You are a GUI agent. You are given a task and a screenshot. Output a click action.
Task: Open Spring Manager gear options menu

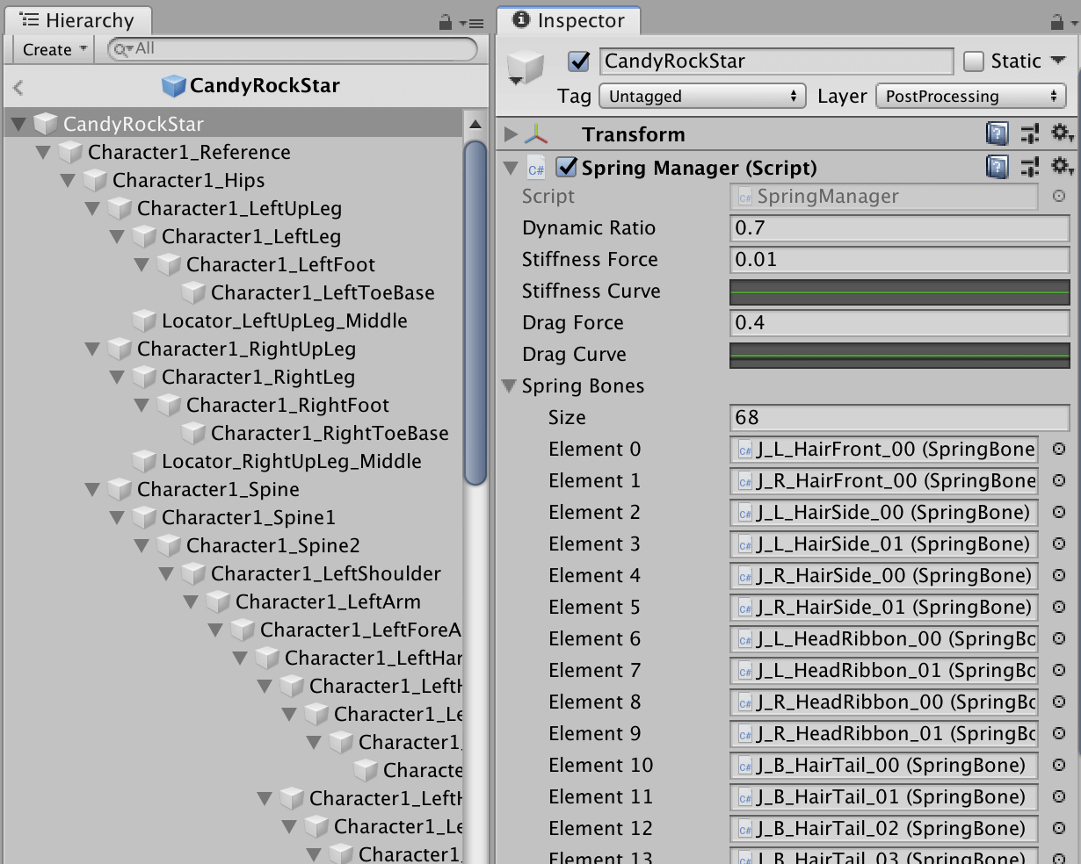[x=1062, y=166]
